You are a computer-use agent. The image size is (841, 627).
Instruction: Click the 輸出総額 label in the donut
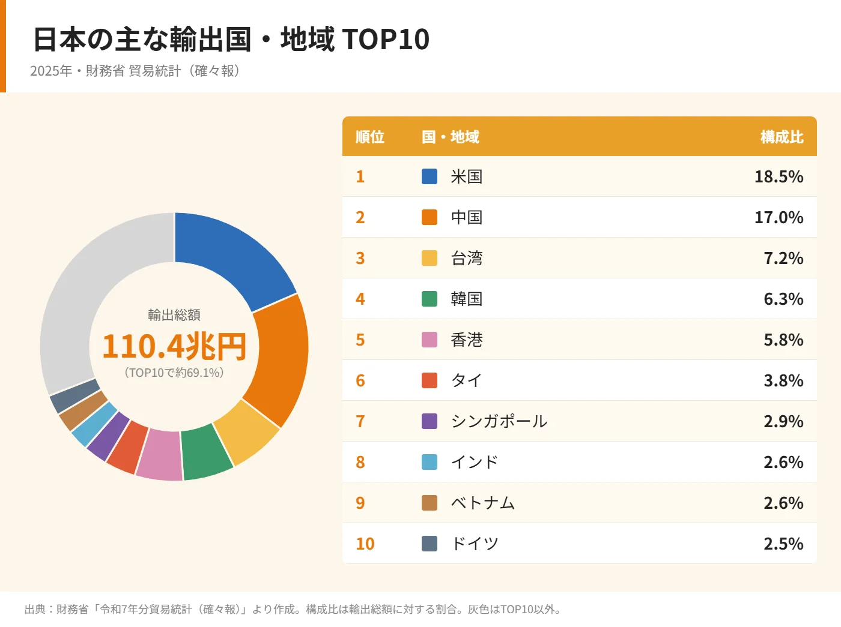[x=174, y=315]
